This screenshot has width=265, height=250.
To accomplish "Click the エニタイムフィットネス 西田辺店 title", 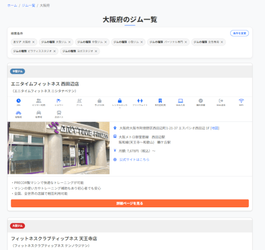I will 45,84.
